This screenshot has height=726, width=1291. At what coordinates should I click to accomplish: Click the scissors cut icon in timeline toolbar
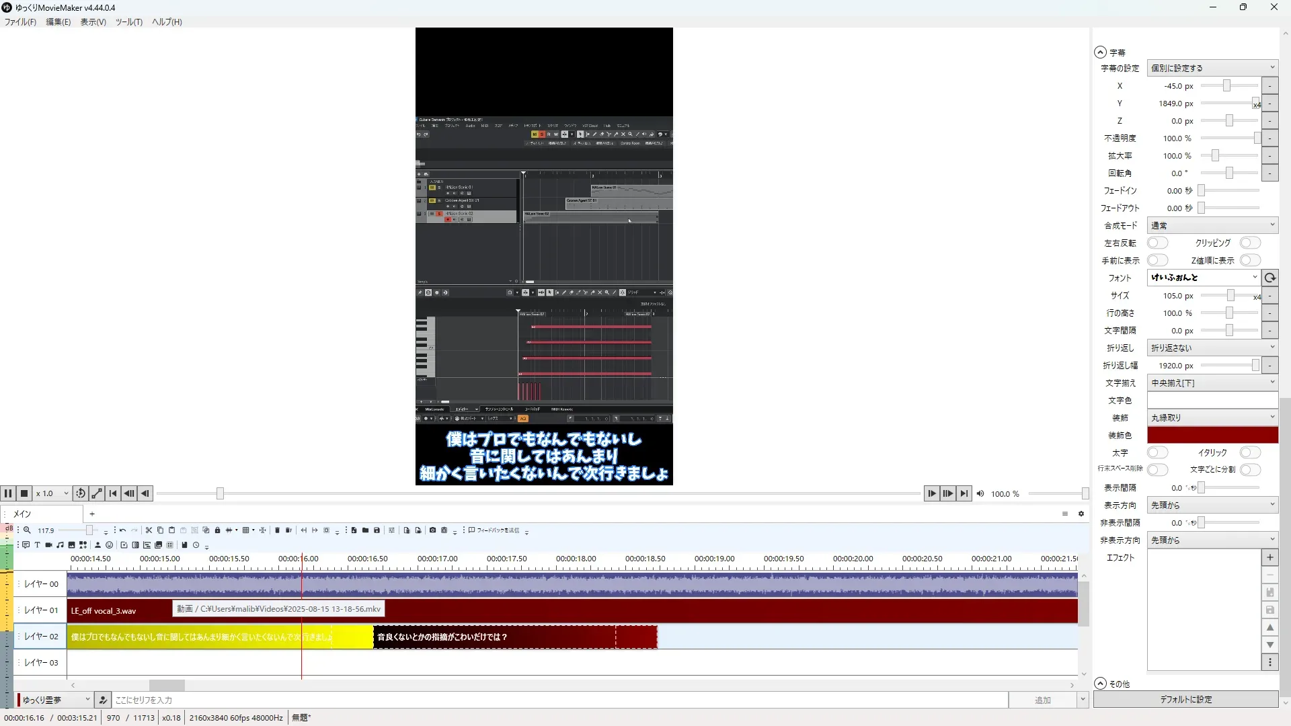[x=149, y=530]
